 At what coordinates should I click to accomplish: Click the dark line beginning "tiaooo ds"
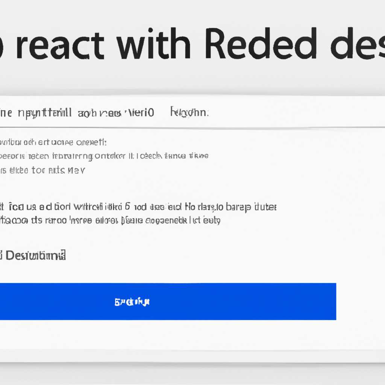[110, 220]
